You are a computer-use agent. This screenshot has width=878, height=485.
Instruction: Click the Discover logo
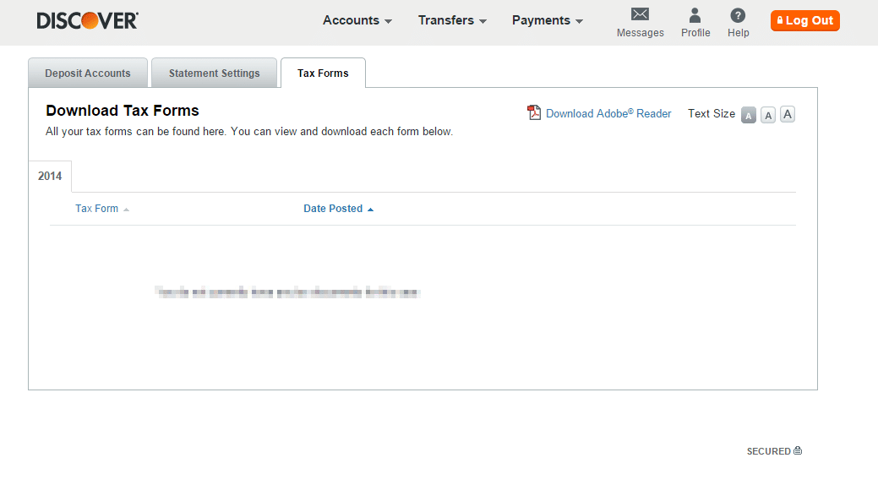(x=87, y=21)
